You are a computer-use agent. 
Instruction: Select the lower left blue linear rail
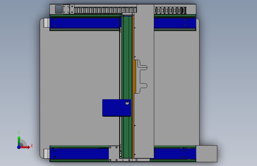point(79,154)
